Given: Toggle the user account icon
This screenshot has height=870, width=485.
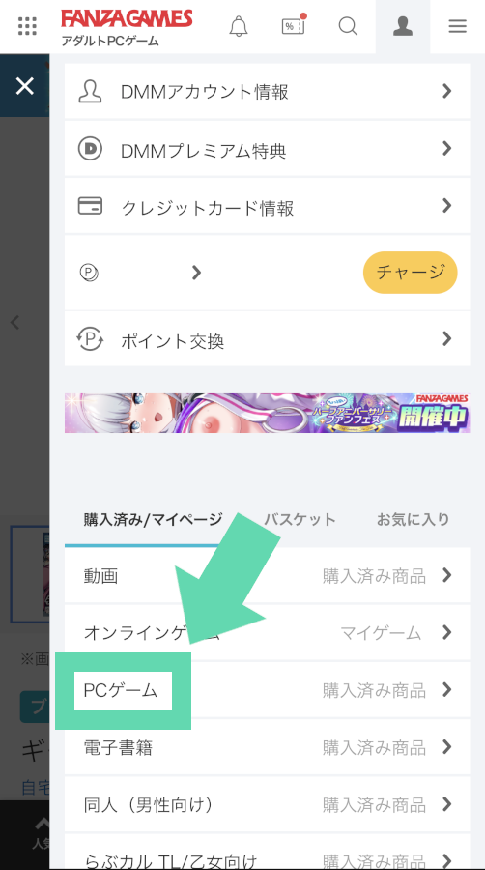Looking at the screenshot, I should tap(403, 27).
